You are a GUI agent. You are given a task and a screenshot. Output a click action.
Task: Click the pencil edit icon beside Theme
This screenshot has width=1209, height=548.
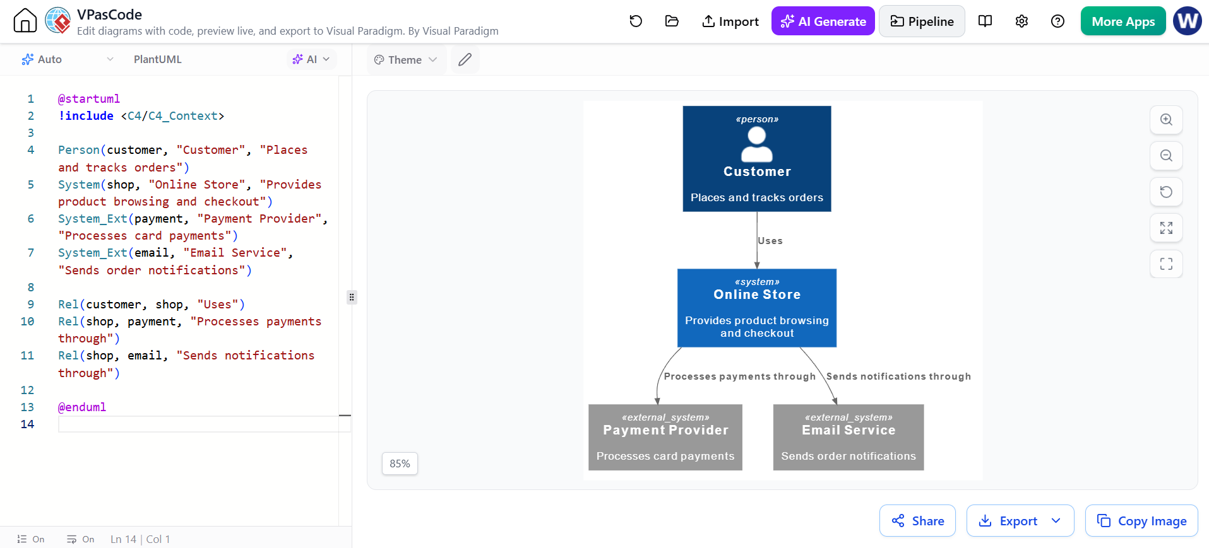point(465,60)
